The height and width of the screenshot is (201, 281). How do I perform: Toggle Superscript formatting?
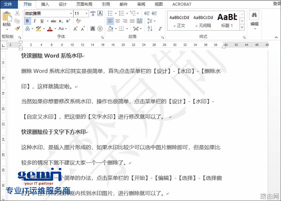click(x=68, y=21)
